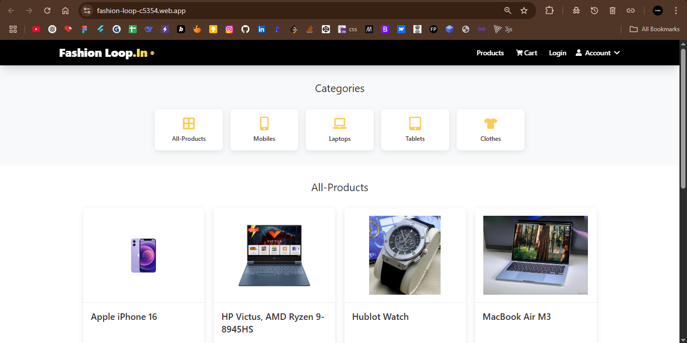Pick the Clothes t-shirt category icon

[x=490, y=123]
